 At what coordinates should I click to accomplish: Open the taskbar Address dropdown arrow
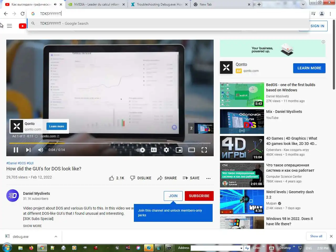[241, 248]
